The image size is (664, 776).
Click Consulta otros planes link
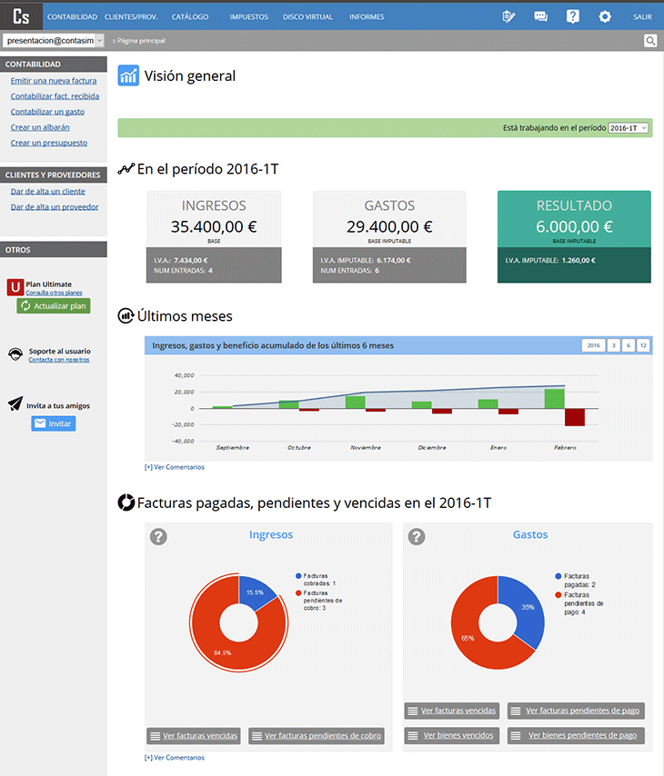(x=54, y=293)
